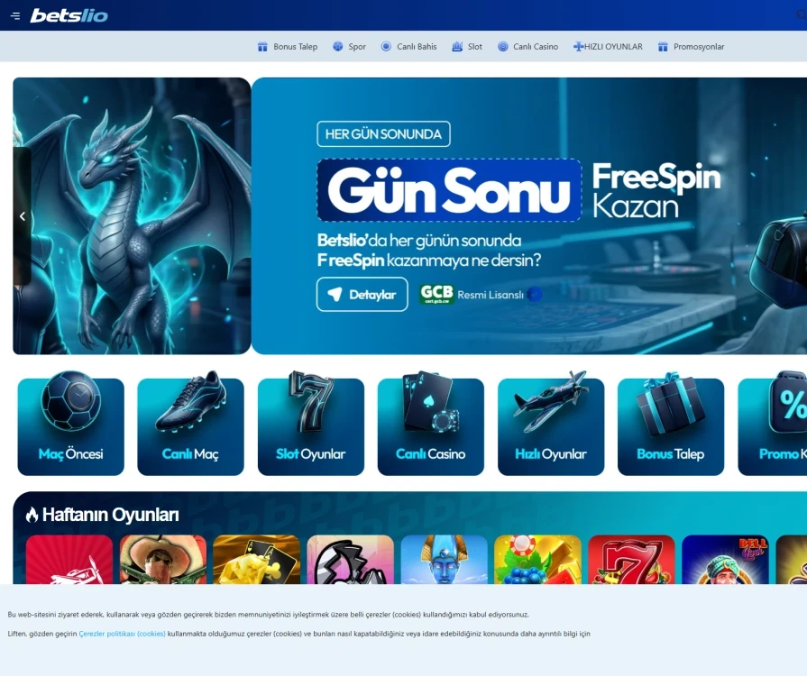807x676 pixels.
Task: Go to the Spor section
Action: 357,47
